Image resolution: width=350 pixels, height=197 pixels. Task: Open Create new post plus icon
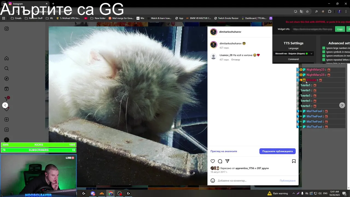pos(7,120)
